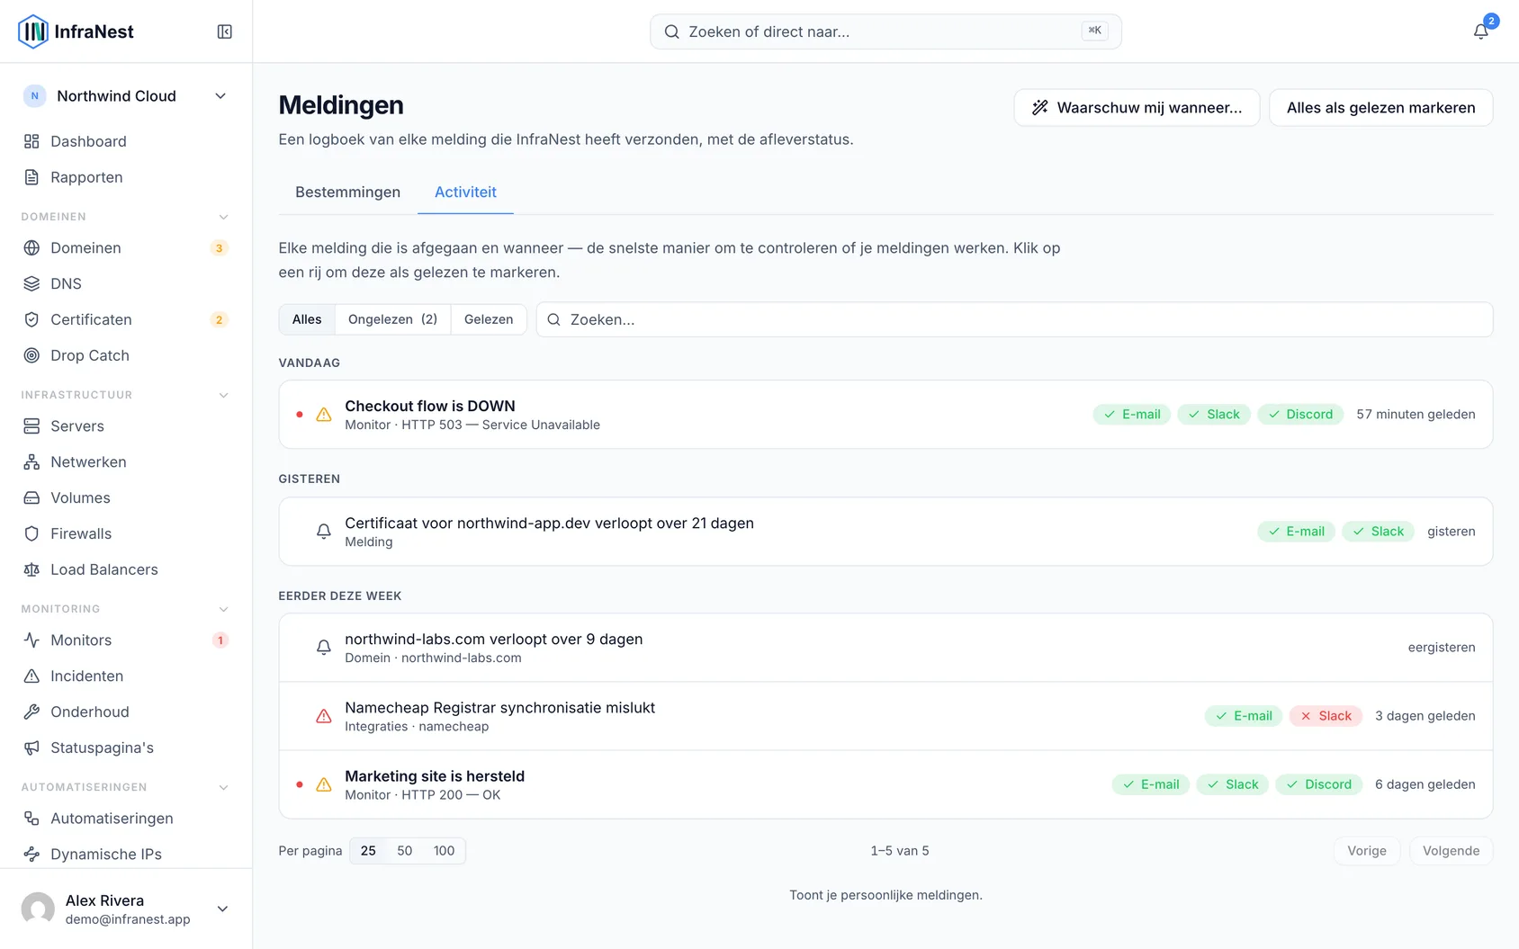Screen dimensions: 1519x949
Task: Click the '1–5 van 5' pagination text
Action: 900,851
